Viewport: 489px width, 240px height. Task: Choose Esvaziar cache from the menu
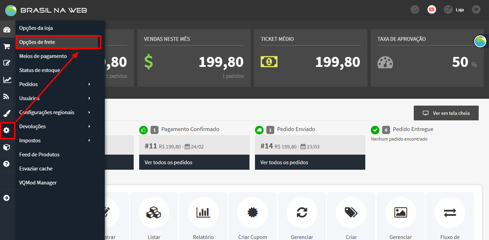[36, 169]
